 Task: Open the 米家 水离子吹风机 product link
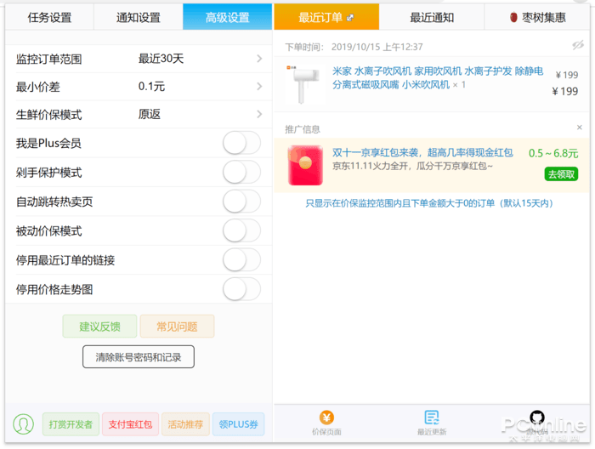point(437,77)
